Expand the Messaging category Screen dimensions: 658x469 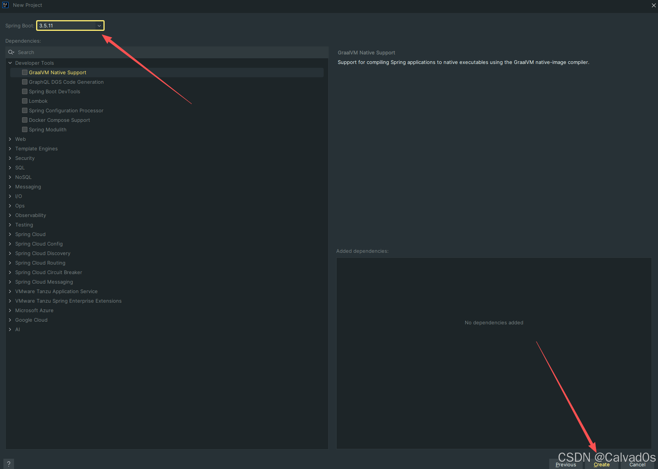pos(10,187)
